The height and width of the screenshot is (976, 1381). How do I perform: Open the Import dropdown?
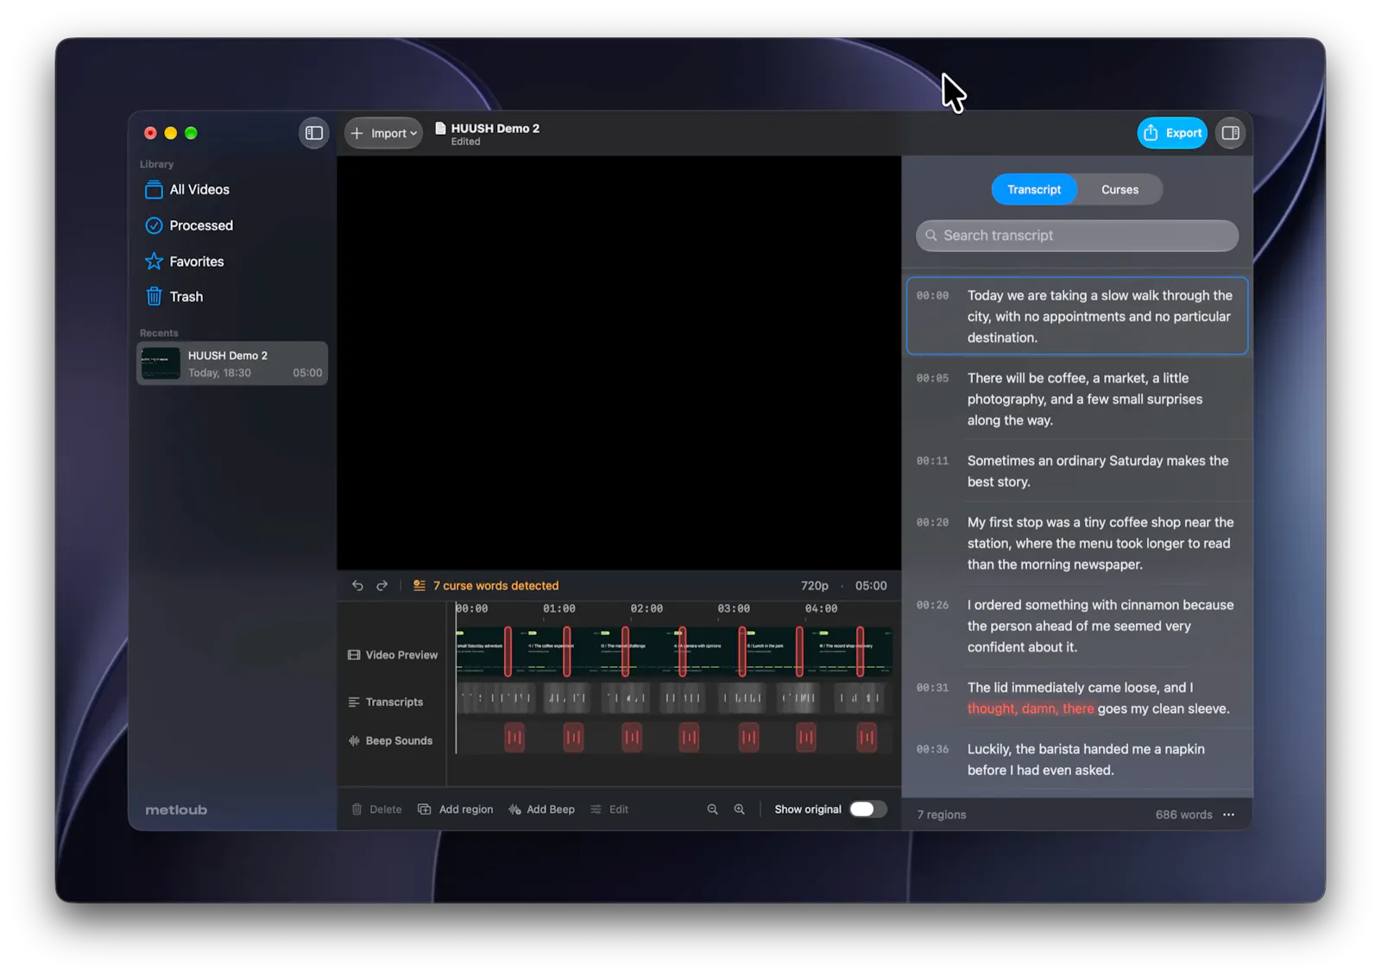[x=384, y=133]
